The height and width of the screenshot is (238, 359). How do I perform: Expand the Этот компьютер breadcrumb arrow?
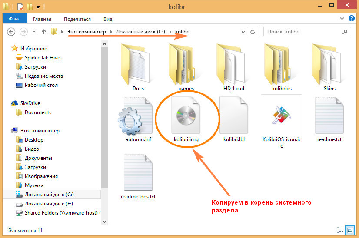(x=111, y=32)
